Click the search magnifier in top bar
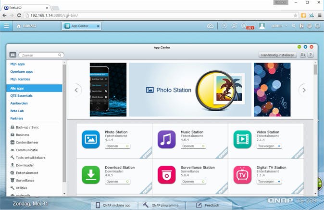324x210 pixels. pyautogui.click(x=294, y=26)
